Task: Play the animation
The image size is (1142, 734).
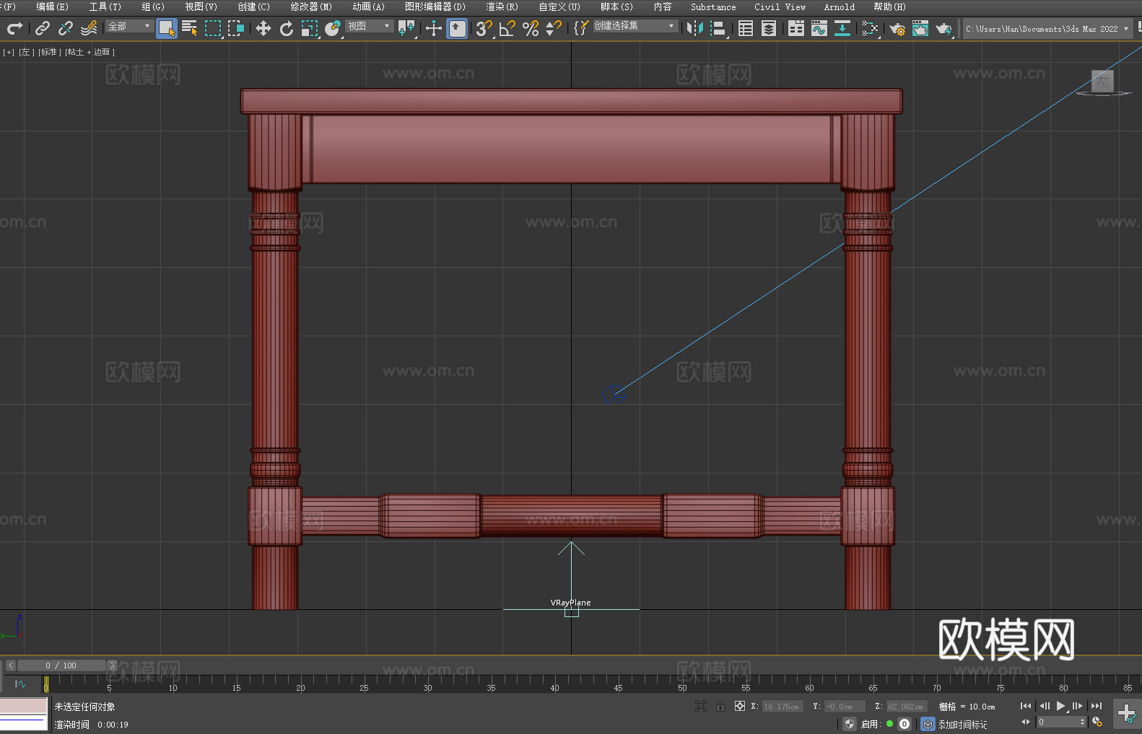Action: coord(1061,706)
